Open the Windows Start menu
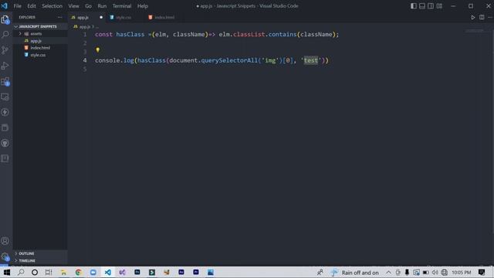Screen dimensions: 494x278 pyautogui.click(x=7, y=272)
